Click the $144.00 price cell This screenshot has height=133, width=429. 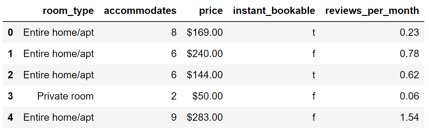click(205, 75)
